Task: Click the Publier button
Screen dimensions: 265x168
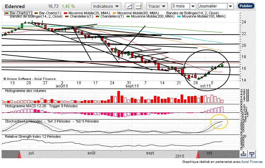Action: coord(246,6)
